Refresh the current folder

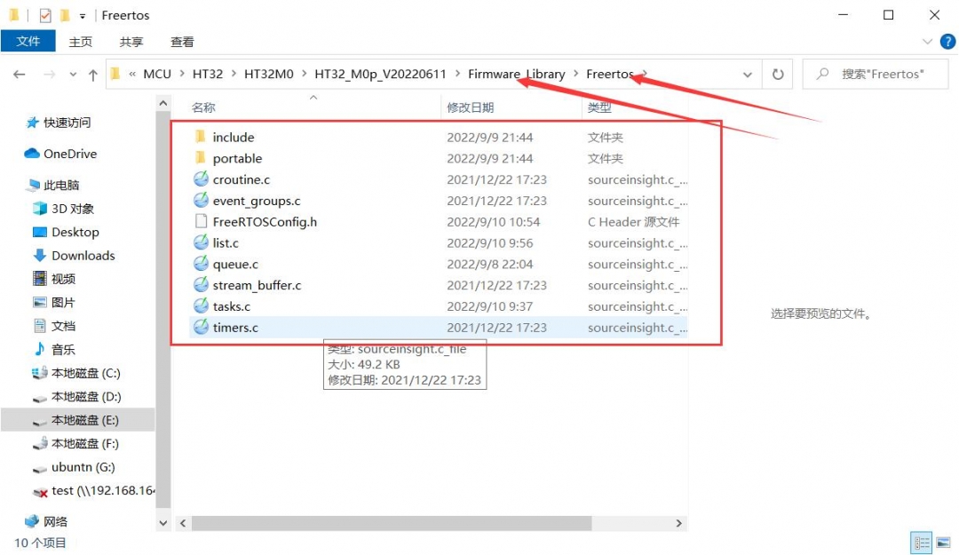(777, 74)
